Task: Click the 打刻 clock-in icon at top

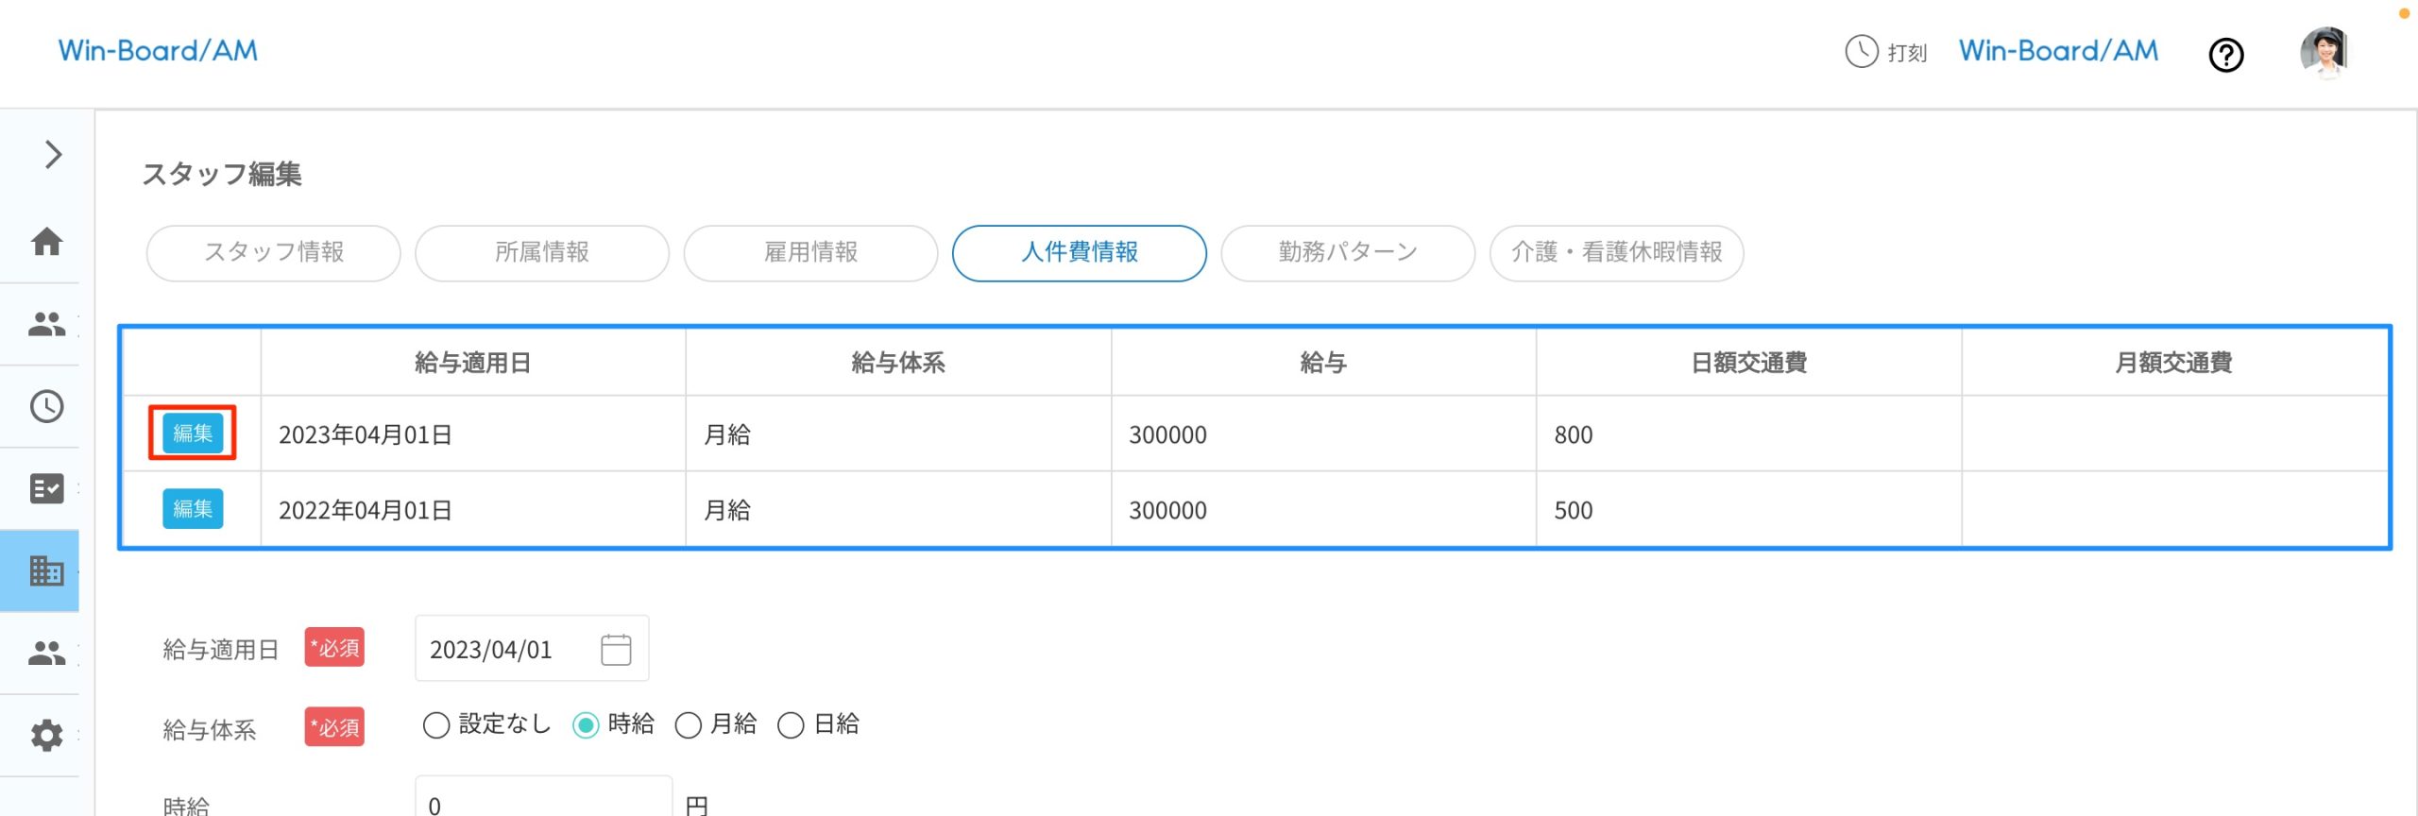Action: pyautogui.click(x=1859, y=53)
